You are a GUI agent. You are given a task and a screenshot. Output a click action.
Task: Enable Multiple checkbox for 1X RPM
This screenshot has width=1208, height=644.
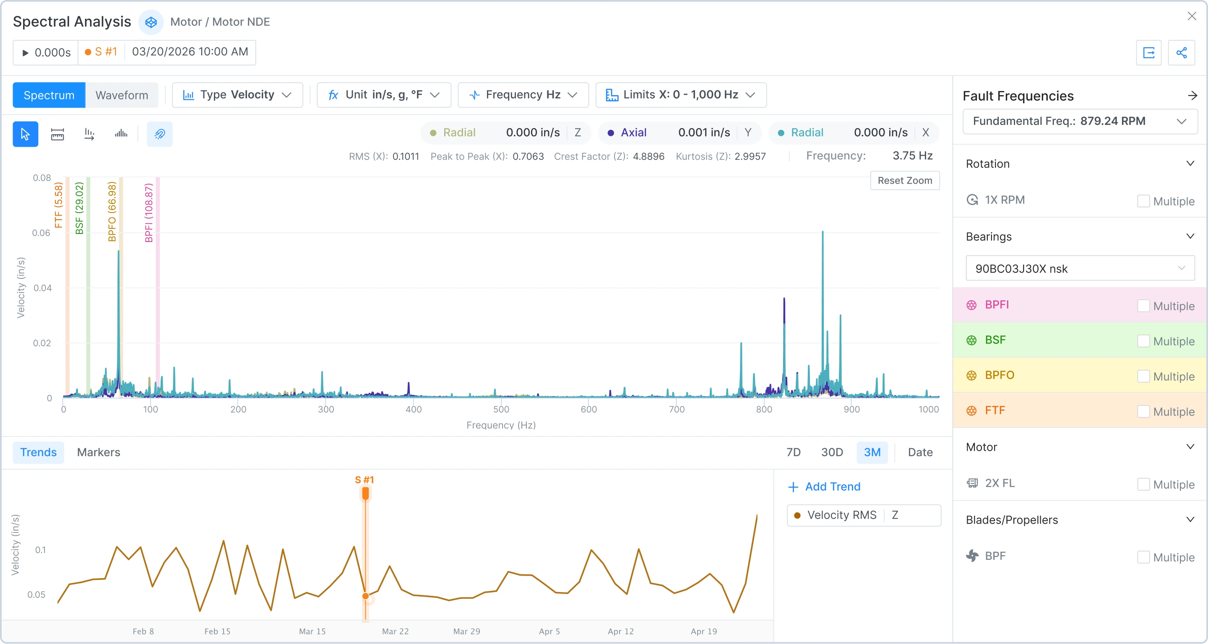[1143, 201]
